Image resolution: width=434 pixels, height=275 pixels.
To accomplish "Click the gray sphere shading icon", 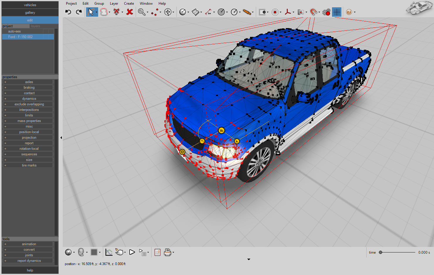I will click(x=68, y=252).
